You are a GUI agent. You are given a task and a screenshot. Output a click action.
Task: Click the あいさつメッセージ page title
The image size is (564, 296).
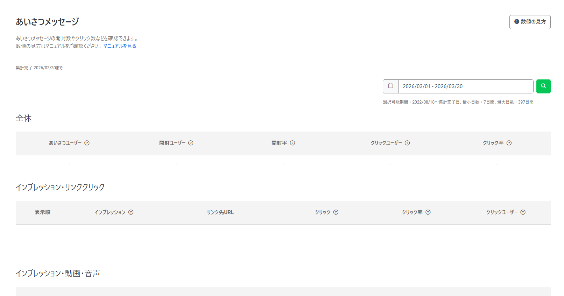click(x=47, y=22)
